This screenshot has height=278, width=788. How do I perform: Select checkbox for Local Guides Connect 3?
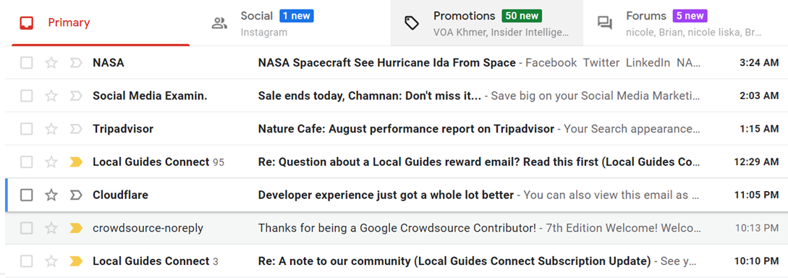point(27,261)
